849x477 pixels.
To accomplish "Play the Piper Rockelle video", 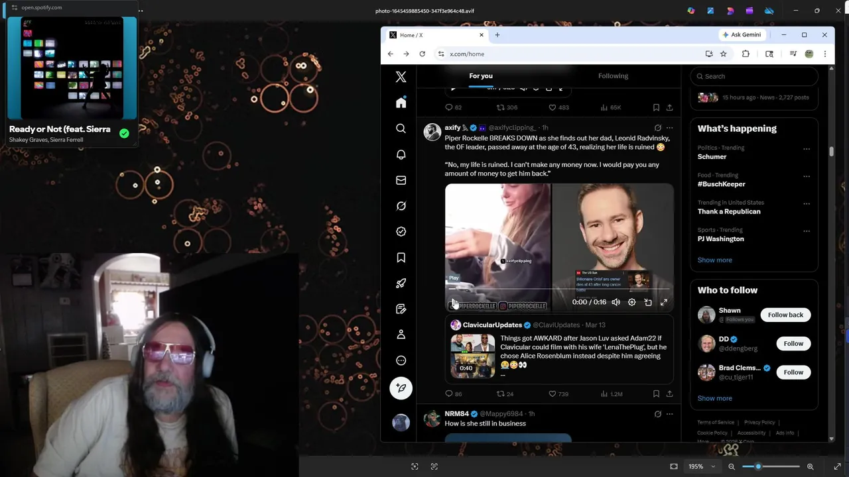I will (454, 302).
